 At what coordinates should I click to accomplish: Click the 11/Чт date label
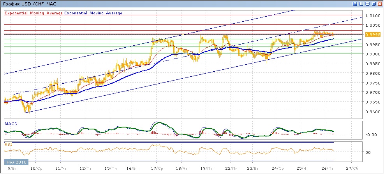61,169
